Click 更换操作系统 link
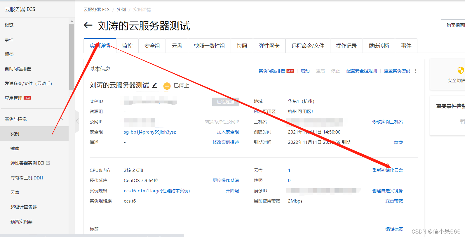Image resolution: width=465 pixels, height=237 pixels. point(226,181)
